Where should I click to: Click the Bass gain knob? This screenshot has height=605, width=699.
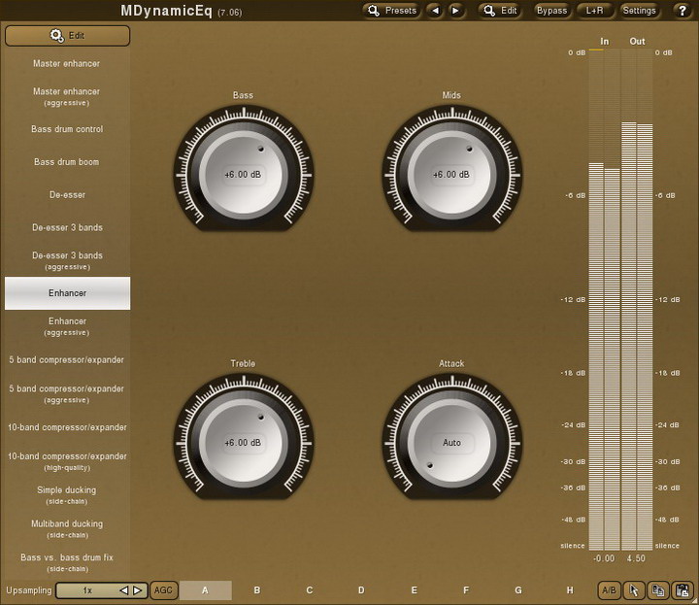point(243,175)
